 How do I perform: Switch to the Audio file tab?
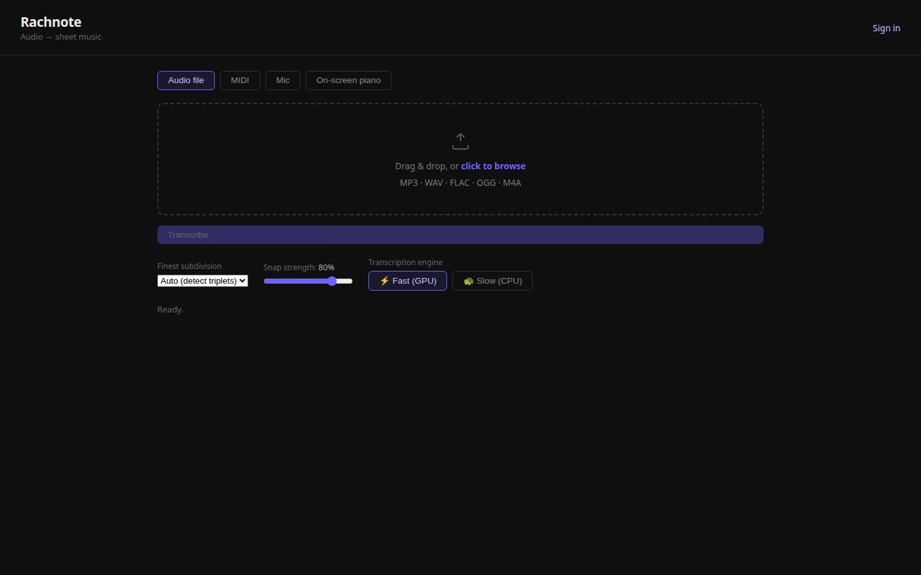186,80
